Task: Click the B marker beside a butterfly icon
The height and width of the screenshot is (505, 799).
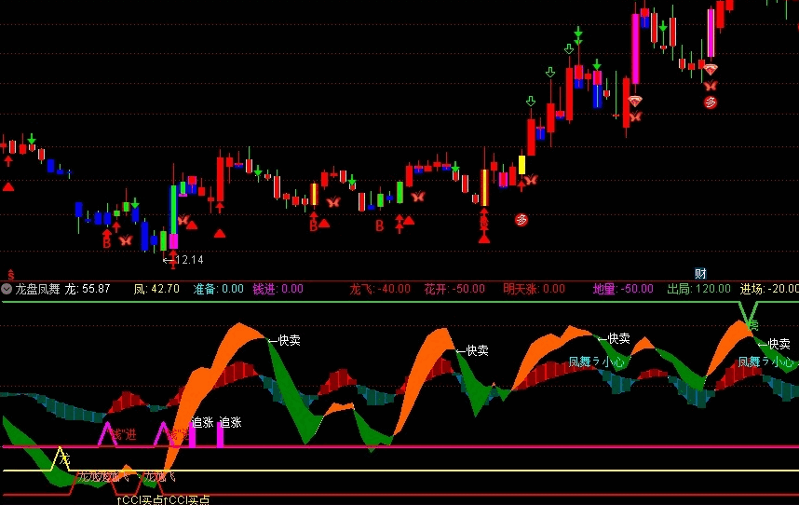Action: 106,243
